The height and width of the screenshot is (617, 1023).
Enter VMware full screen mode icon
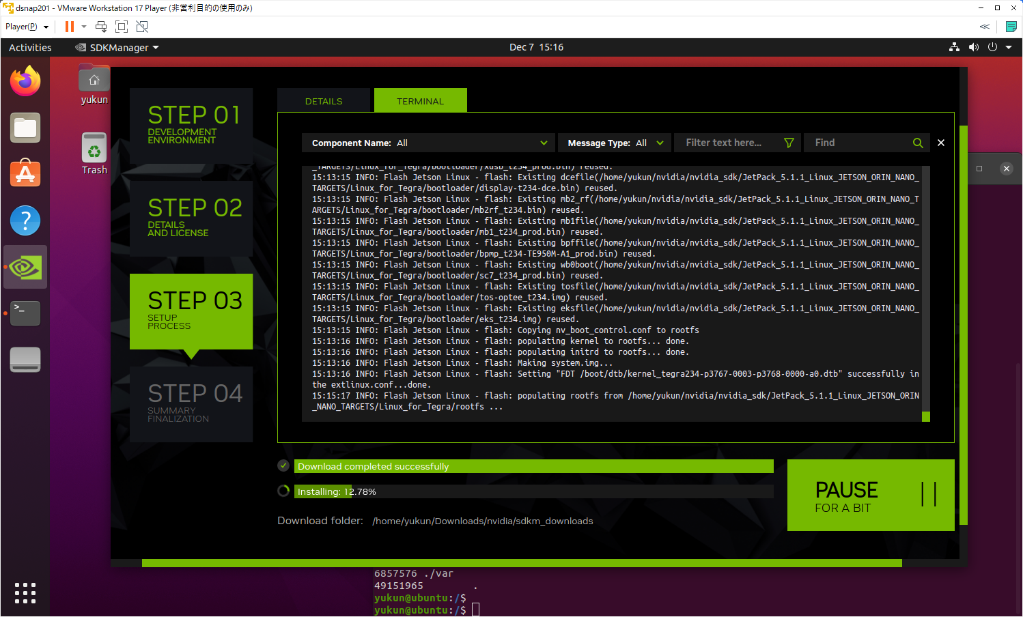pos(122,27)
